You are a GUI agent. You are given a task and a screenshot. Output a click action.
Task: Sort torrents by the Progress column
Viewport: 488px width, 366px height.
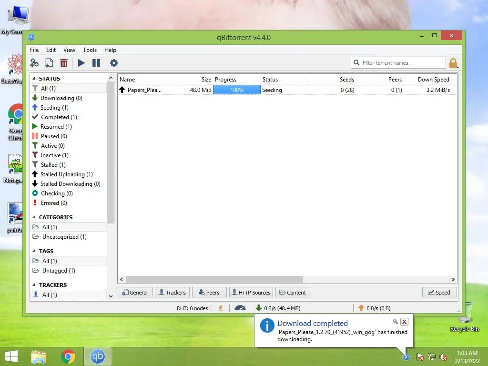(237, 80)
